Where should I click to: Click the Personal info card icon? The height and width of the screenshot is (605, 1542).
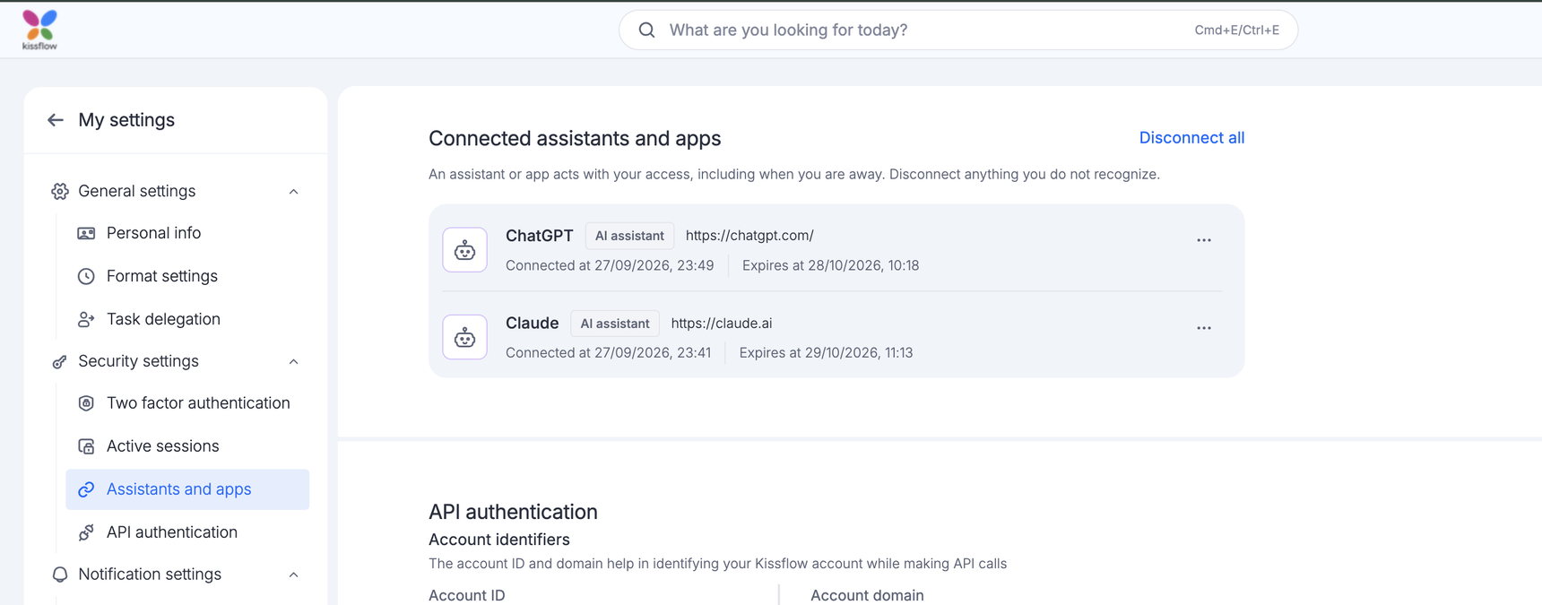86,233
